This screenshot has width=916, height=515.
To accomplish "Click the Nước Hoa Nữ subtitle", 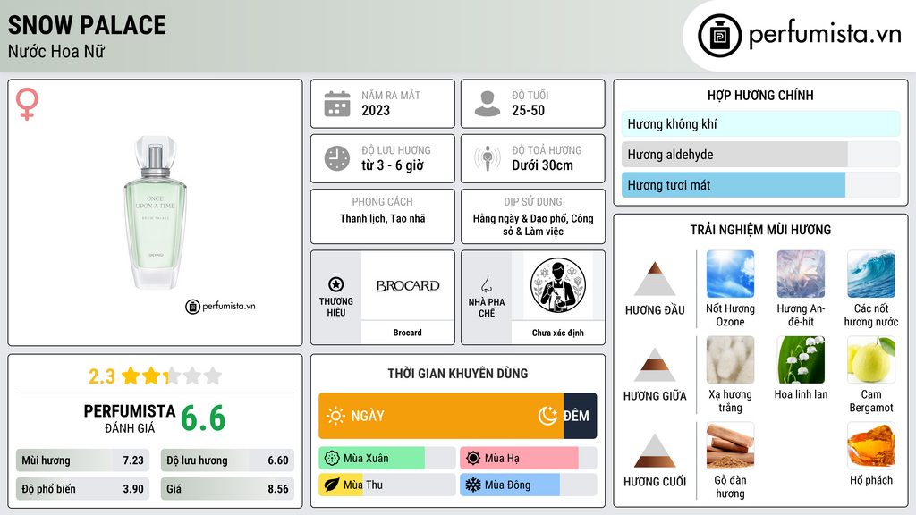I will [56, 52].
